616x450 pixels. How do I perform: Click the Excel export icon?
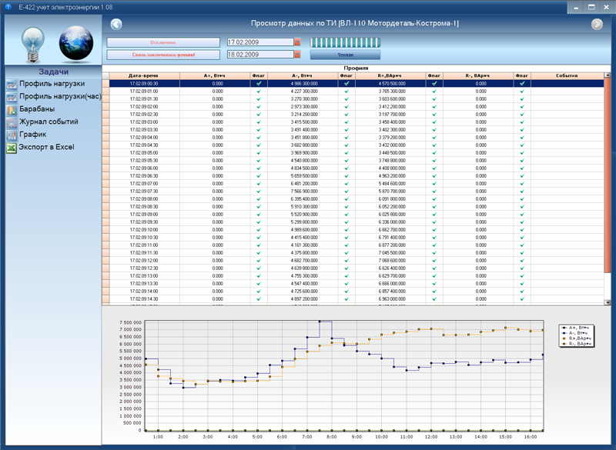pos(12,148)
